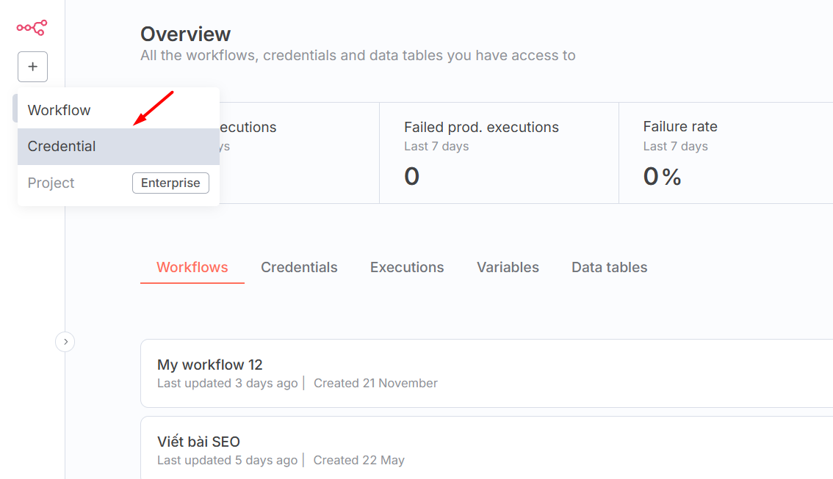Click the Created 21 November timestamp
The width and height of the screenshot is (833, 479).
[x=375, y=383]
